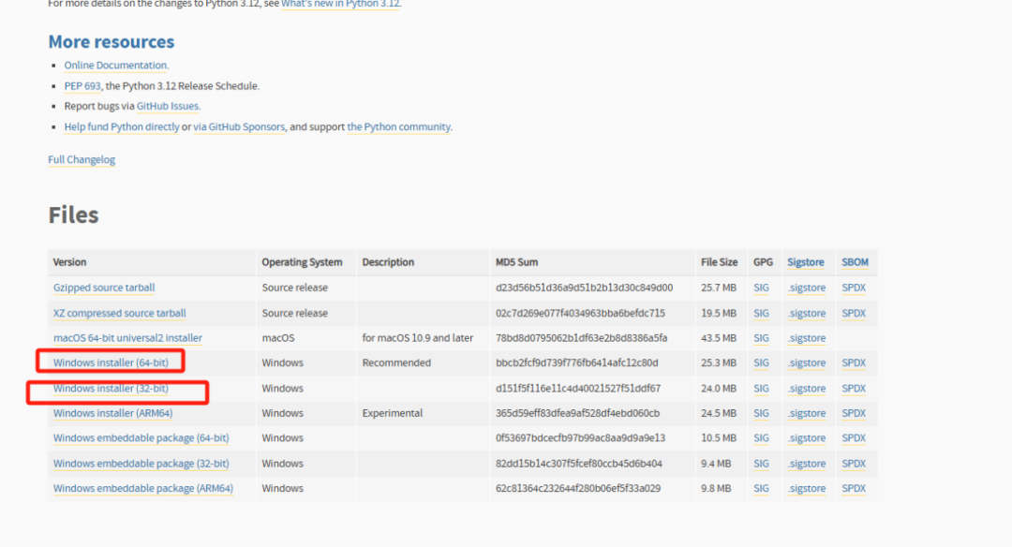1012x547 pixels.
Task: Download Windows installer (32-bit)
Action: [111, 389]
